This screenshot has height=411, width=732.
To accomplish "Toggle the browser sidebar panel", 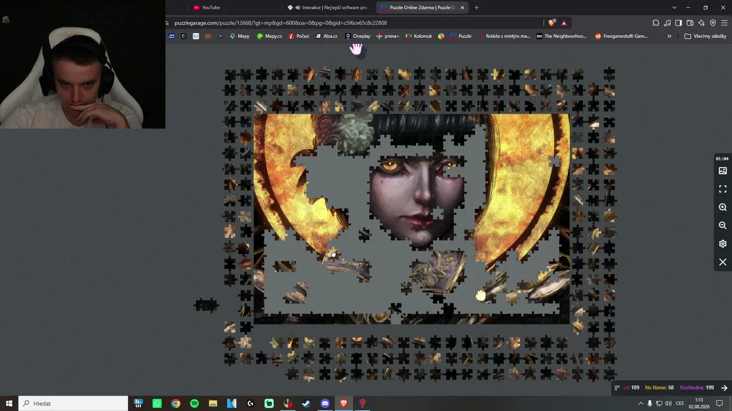I will coord(678,23).
